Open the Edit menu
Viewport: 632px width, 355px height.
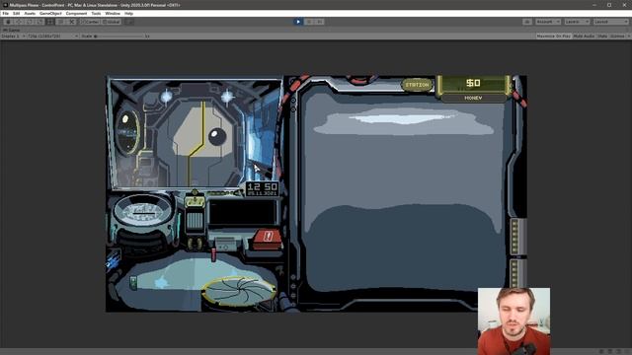[x=16, y=13]
